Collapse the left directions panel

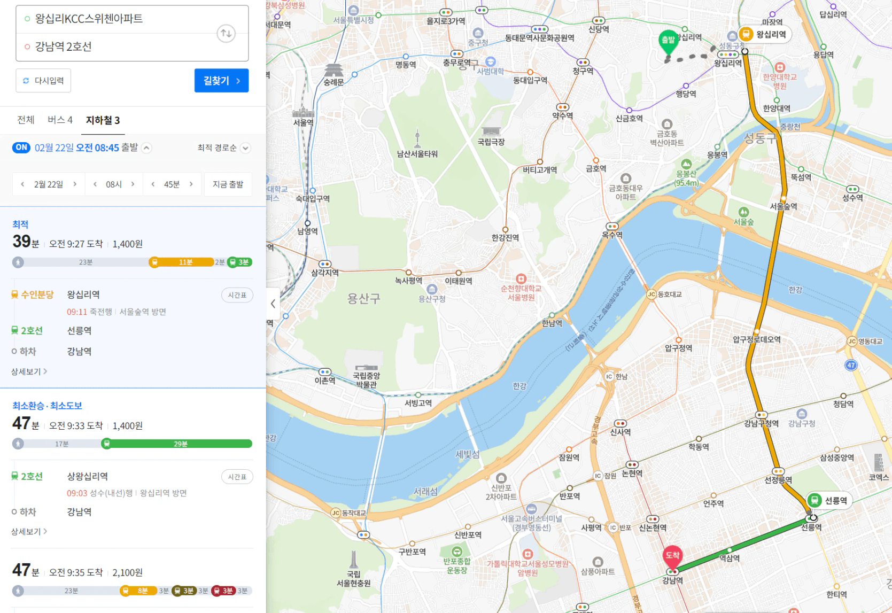pos(273,304)
